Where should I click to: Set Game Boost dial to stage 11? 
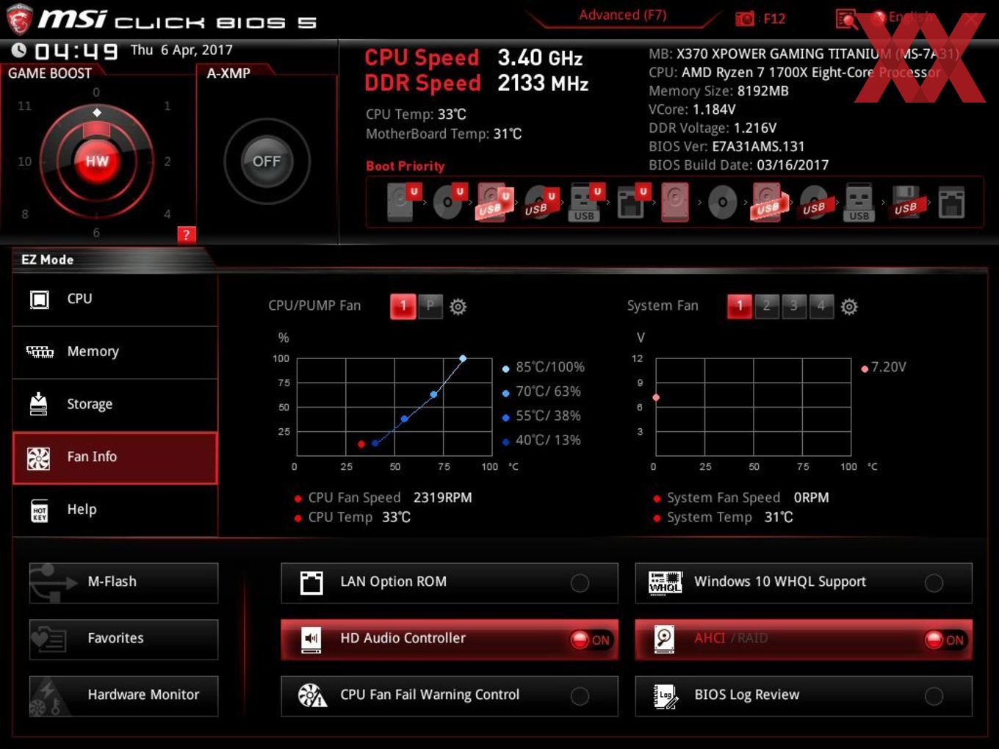25,106
